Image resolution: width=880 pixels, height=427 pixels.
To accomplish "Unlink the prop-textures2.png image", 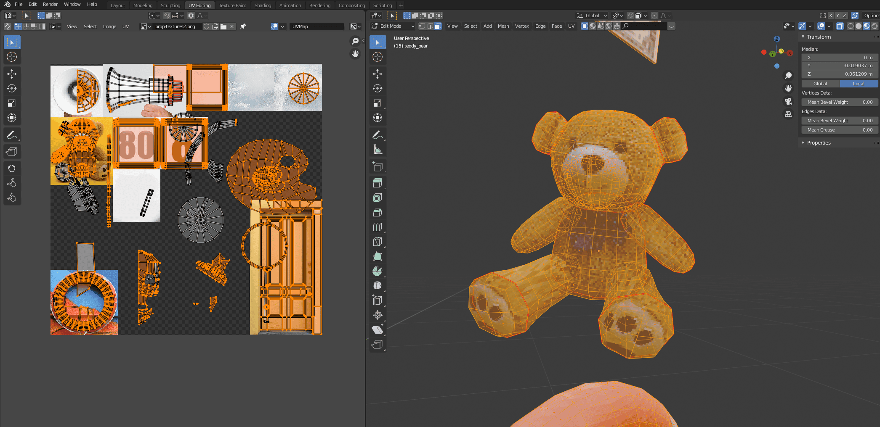I will pyautogui.click(x=232, y=26).
